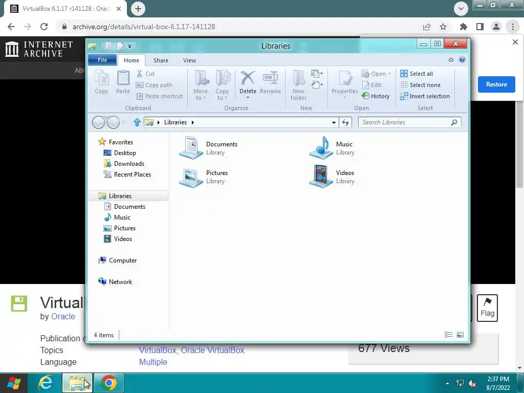This screenshot has height=393, width=524.
Task: Click the arrow after Libraries in address bar
Action: tap(193, 123)
